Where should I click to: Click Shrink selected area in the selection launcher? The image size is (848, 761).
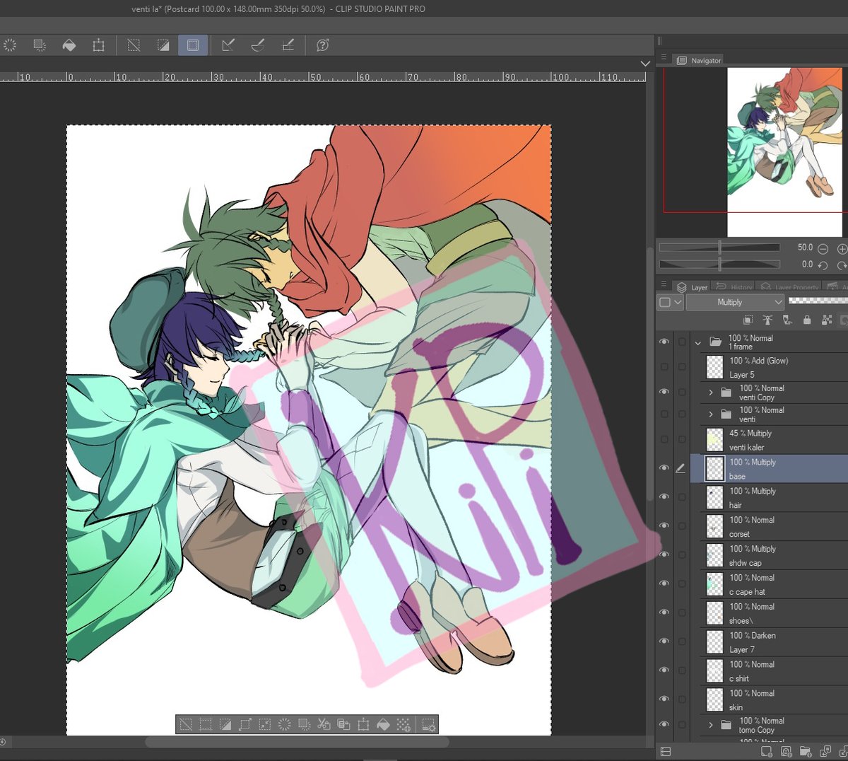[x=265, y=724]
